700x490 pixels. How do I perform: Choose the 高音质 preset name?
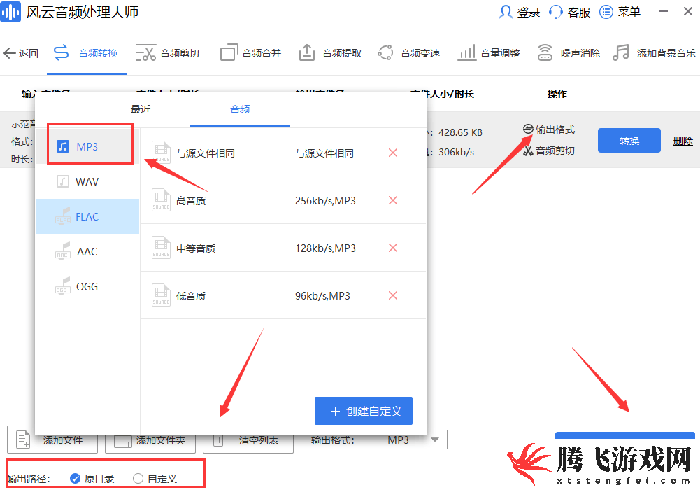pos(191,201)
